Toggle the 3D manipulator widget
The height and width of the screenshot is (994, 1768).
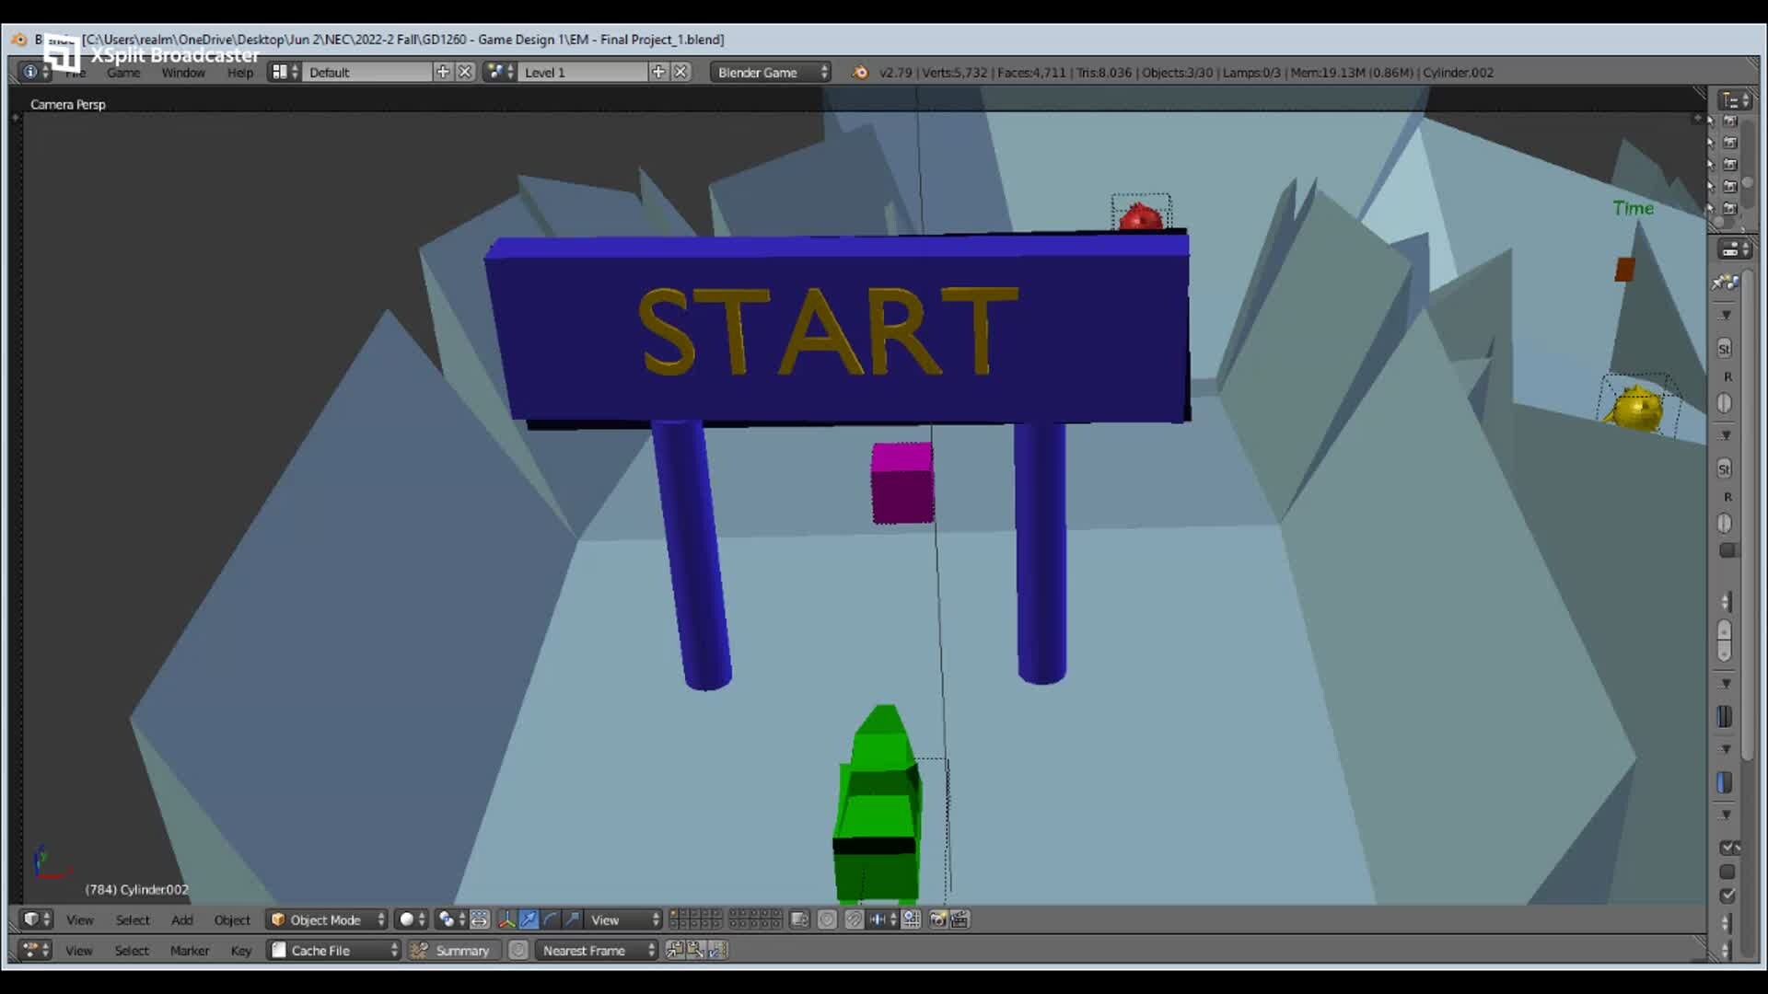[506, 919]
